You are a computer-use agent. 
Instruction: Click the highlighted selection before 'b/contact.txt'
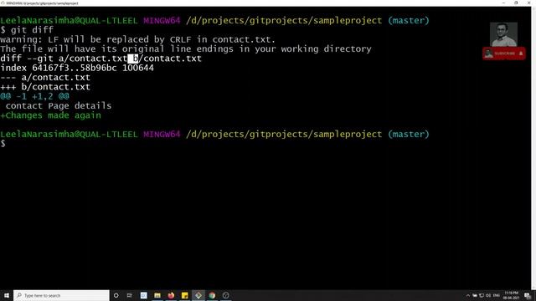[x=133, y=59]
